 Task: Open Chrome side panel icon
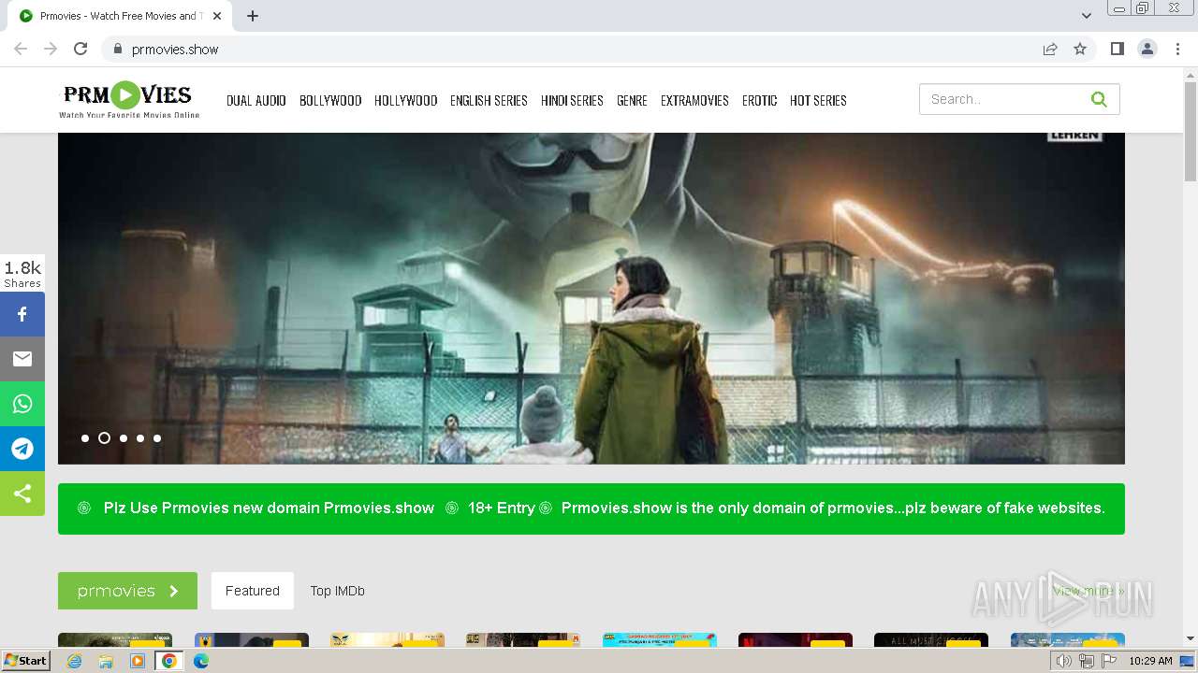coord(1117,49)
